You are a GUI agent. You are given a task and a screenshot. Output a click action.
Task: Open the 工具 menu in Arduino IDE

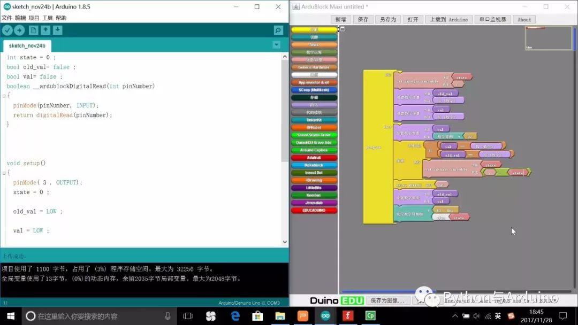click(48, 18)
